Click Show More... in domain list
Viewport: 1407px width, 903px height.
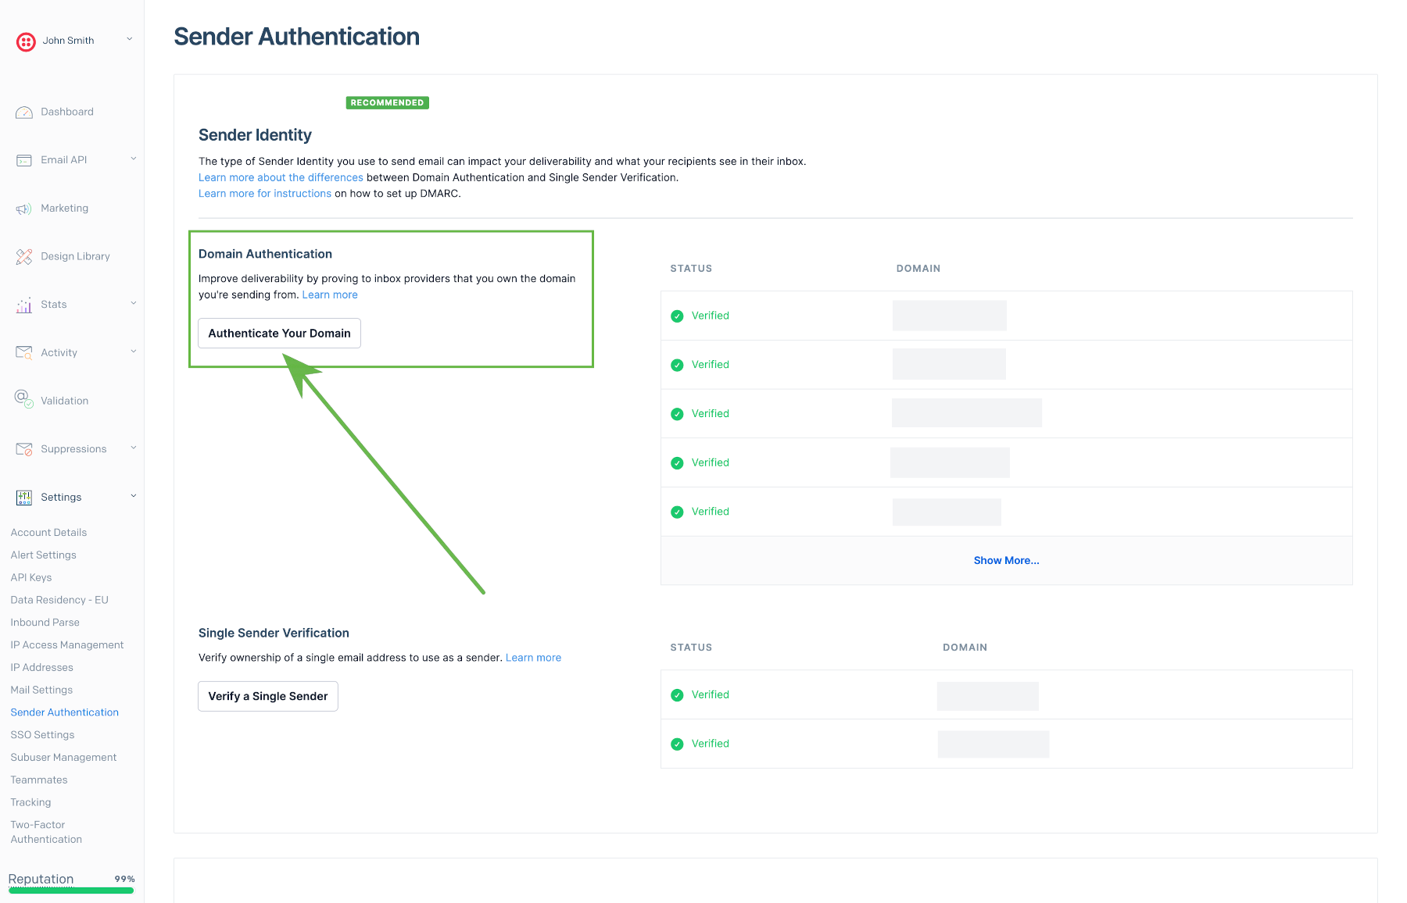point(1006,561)
